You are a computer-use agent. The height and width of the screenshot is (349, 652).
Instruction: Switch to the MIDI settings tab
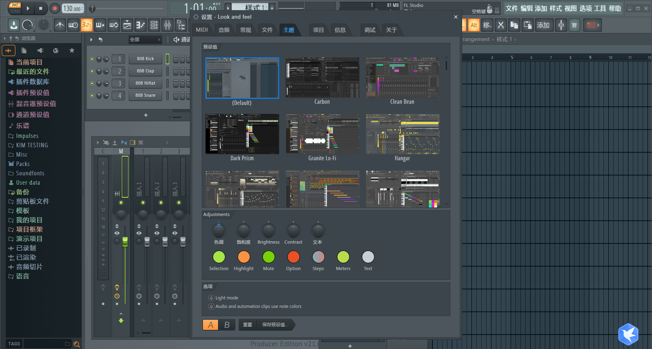tap(202, 30)
